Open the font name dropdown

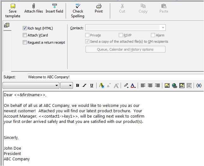57,86
